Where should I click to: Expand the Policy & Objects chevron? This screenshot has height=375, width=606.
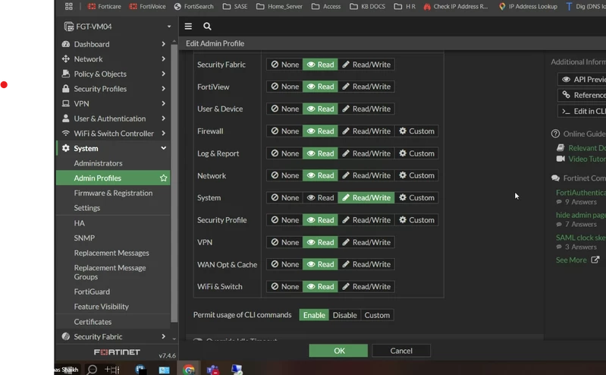164,74
